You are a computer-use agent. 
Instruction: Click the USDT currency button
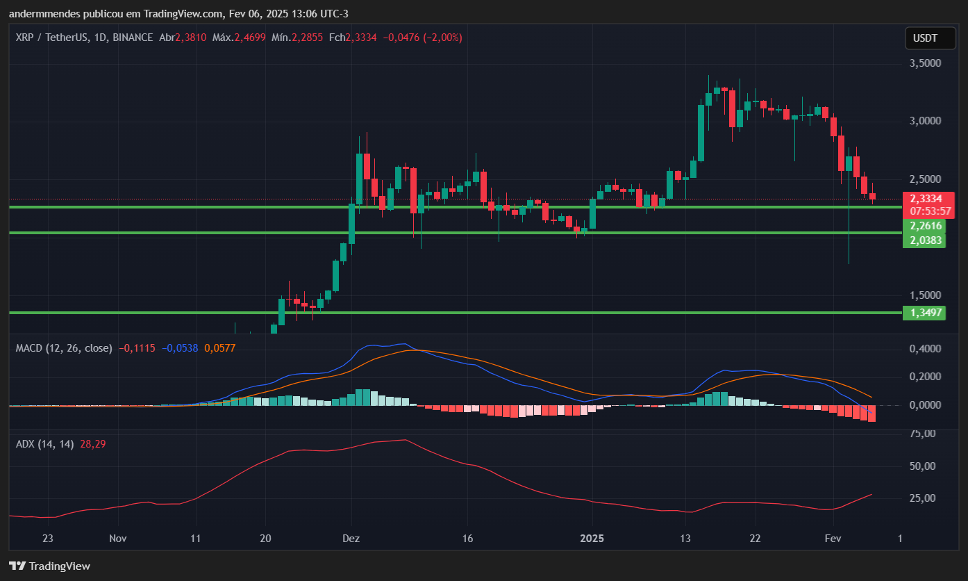coord(930,38)
